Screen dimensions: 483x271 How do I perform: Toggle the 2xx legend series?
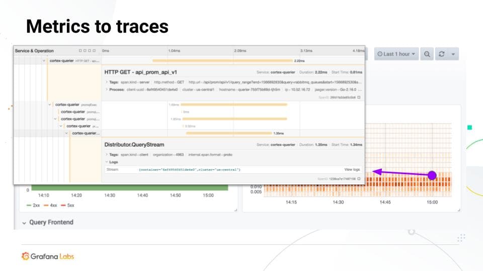click(x=33, y=205)
